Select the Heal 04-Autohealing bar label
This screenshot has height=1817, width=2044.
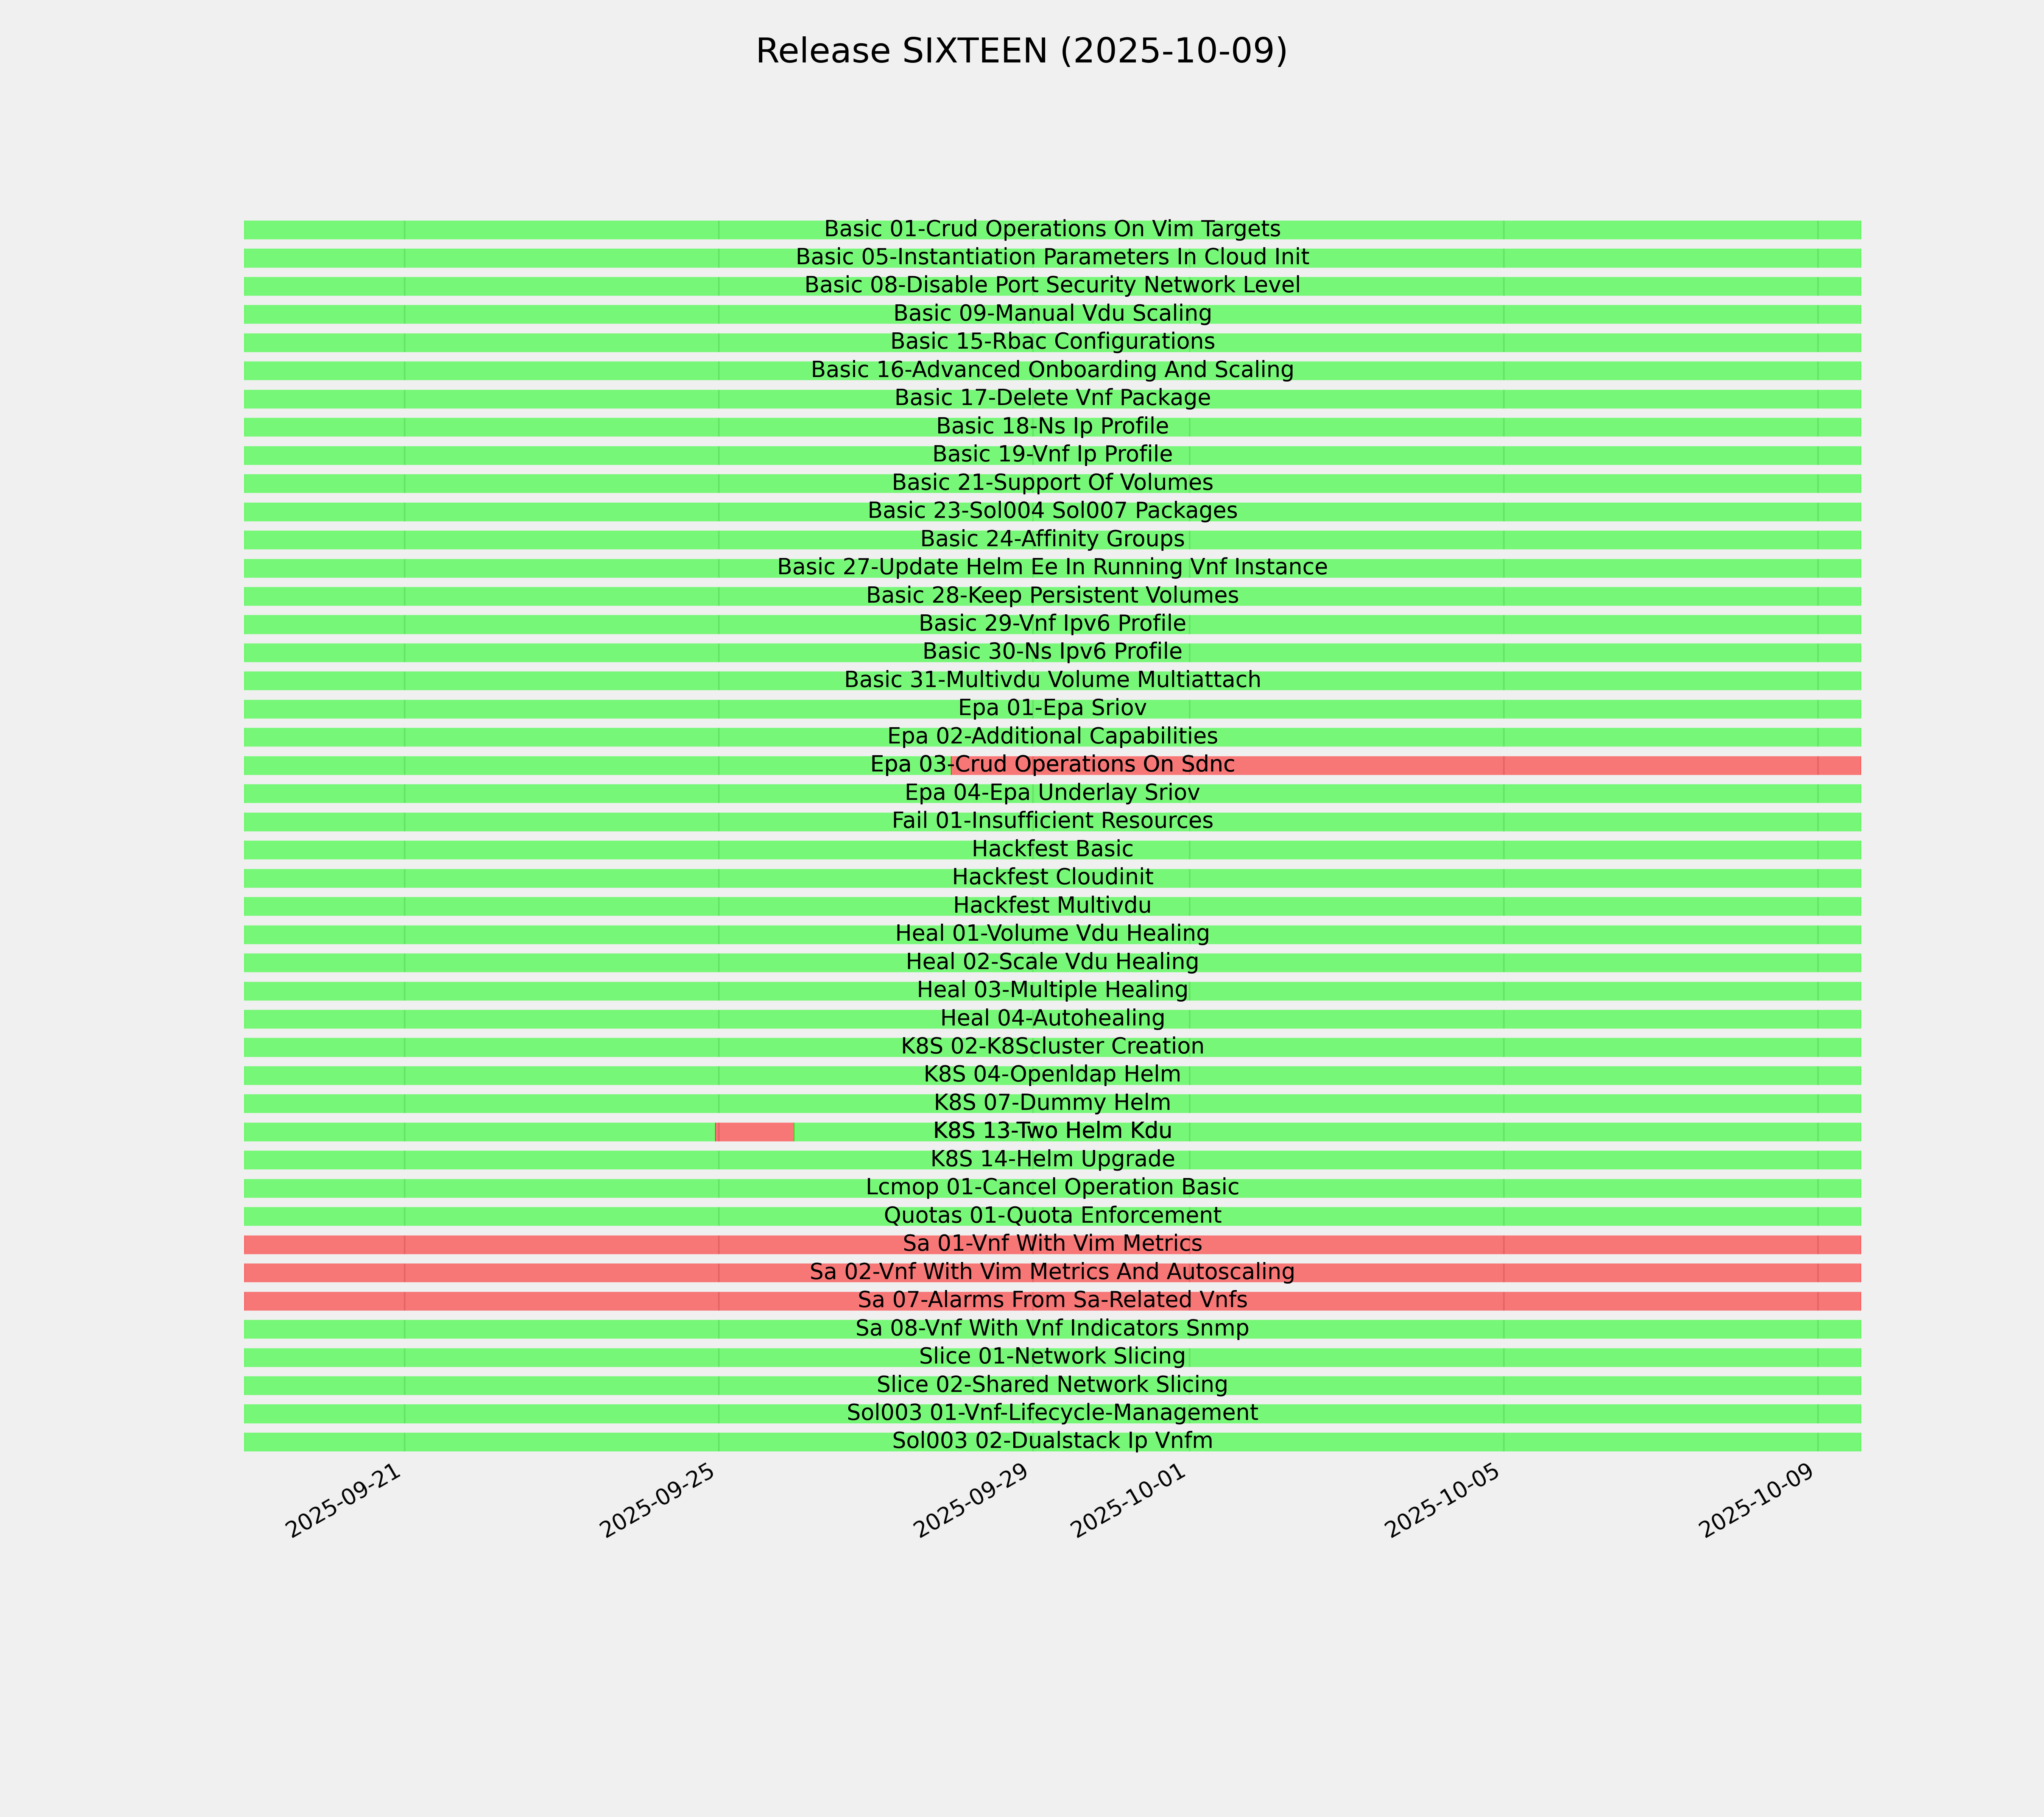tap(1052, 1018)
